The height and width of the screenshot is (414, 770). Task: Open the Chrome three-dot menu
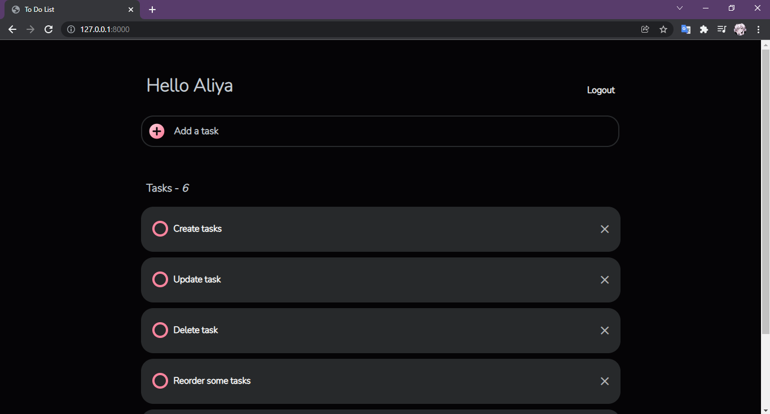(x=758, y=29)
